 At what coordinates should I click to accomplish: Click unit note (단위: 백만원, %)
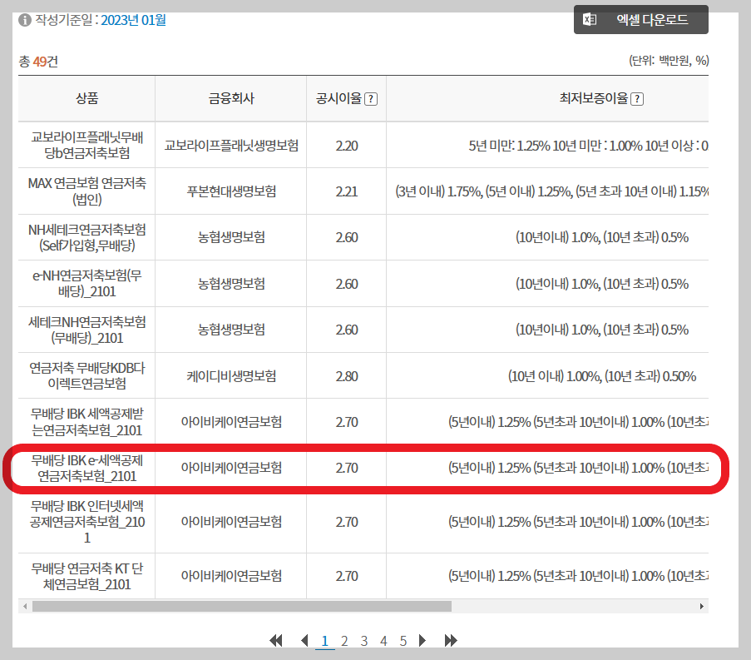pyautogui.click(x=669, y=61)
